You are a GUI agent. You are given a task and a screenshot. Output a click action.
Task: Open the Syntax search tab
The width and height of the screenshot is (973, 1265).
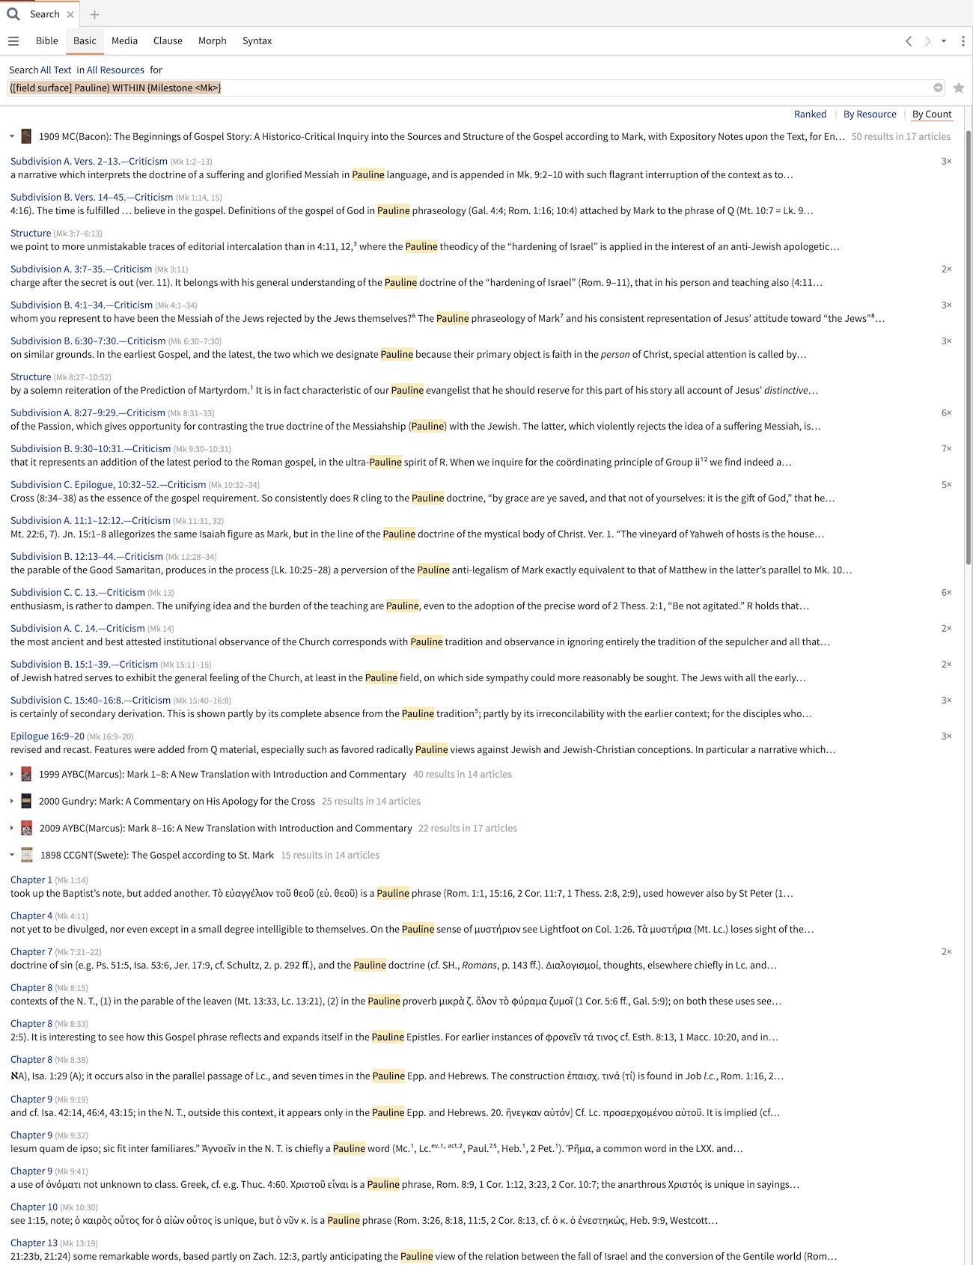coord(257,41)
